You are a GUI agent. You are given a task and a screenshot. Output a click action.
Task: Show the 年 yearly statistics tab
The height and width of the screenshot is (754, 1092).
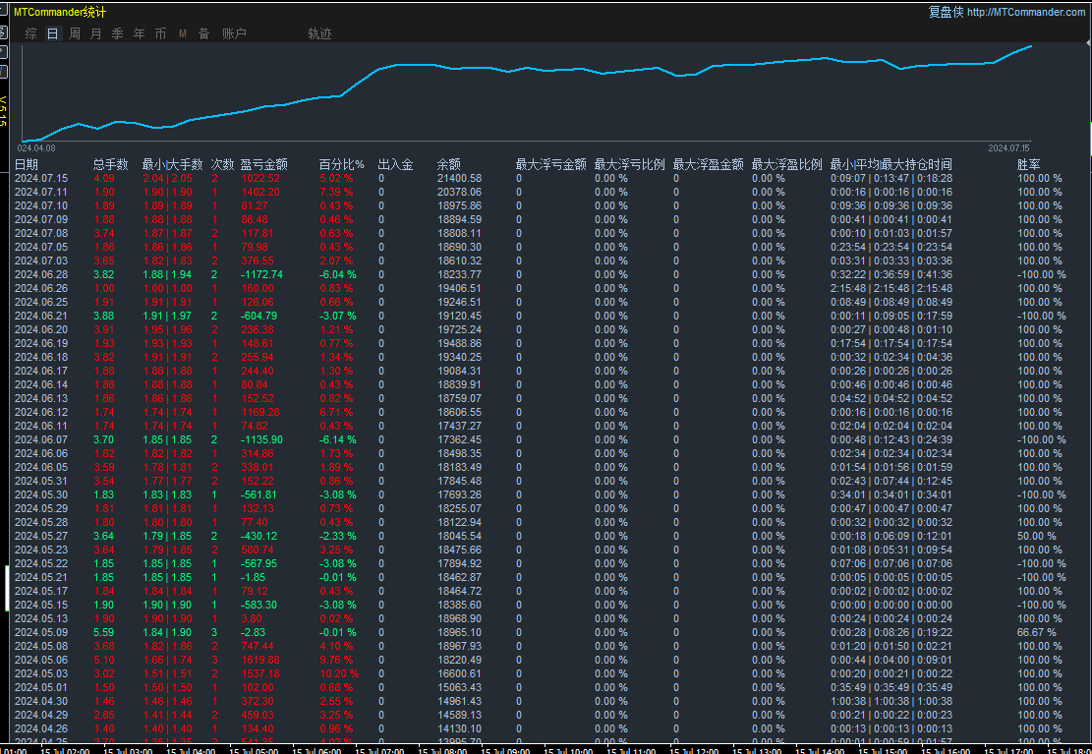click(140, 33)
